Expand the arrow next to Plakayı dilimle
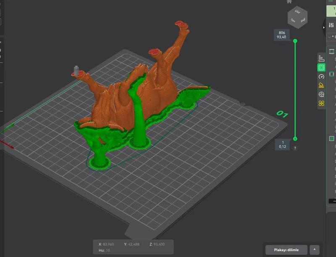336x257 pixels. [314, 250]
